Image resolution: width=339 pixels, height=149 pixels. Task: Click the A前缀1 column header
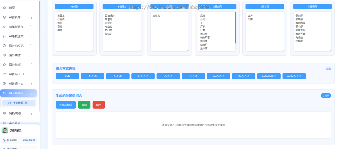point(74,6)
